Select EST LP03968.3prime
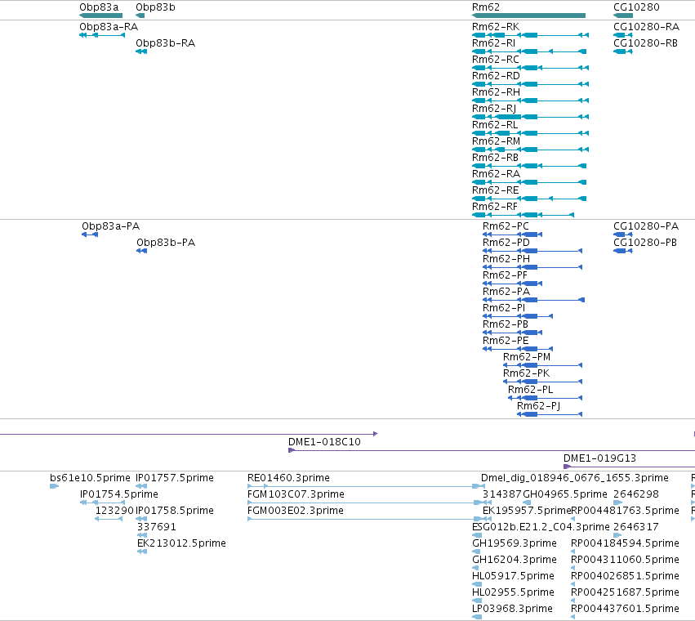695x621 pixels. coord(477,617)
